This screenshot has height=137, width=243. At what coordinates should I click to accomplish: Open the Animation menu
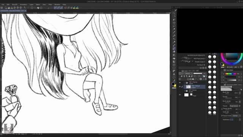[x=24, y=5]
